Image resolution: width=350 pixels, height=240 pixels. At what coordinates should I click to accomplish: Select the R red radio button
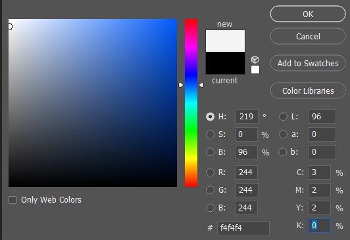(x=210, y=172)
